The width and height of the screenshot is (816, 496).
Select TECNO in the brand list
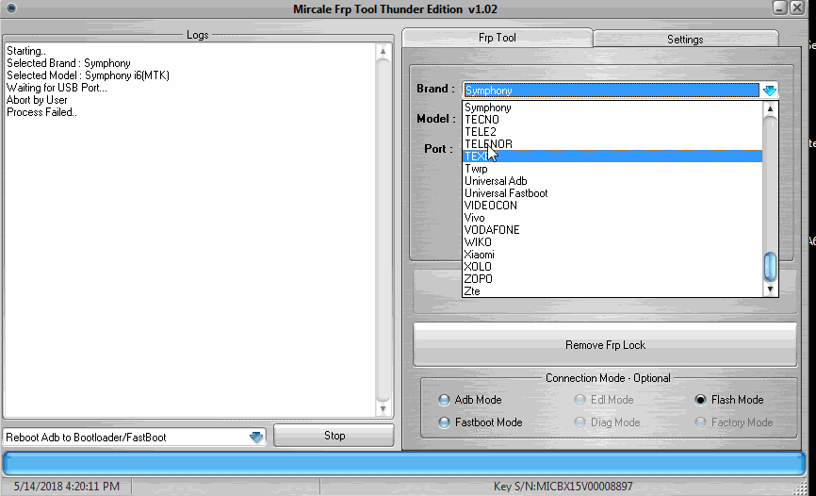pos(612,120)
